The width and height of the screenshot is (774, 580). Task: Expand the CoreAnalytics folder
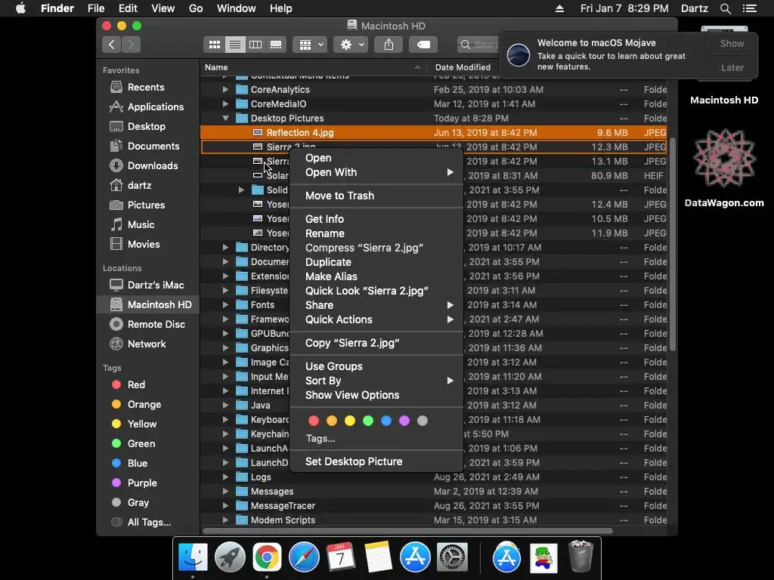coord(225,90)
